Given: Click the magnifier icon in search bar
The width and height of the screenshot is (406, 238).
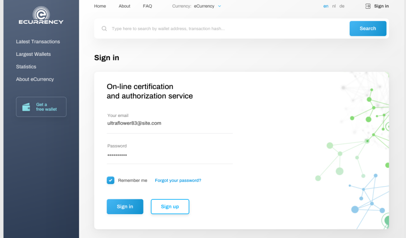Looking at the screenshot, I should [104, 28].
